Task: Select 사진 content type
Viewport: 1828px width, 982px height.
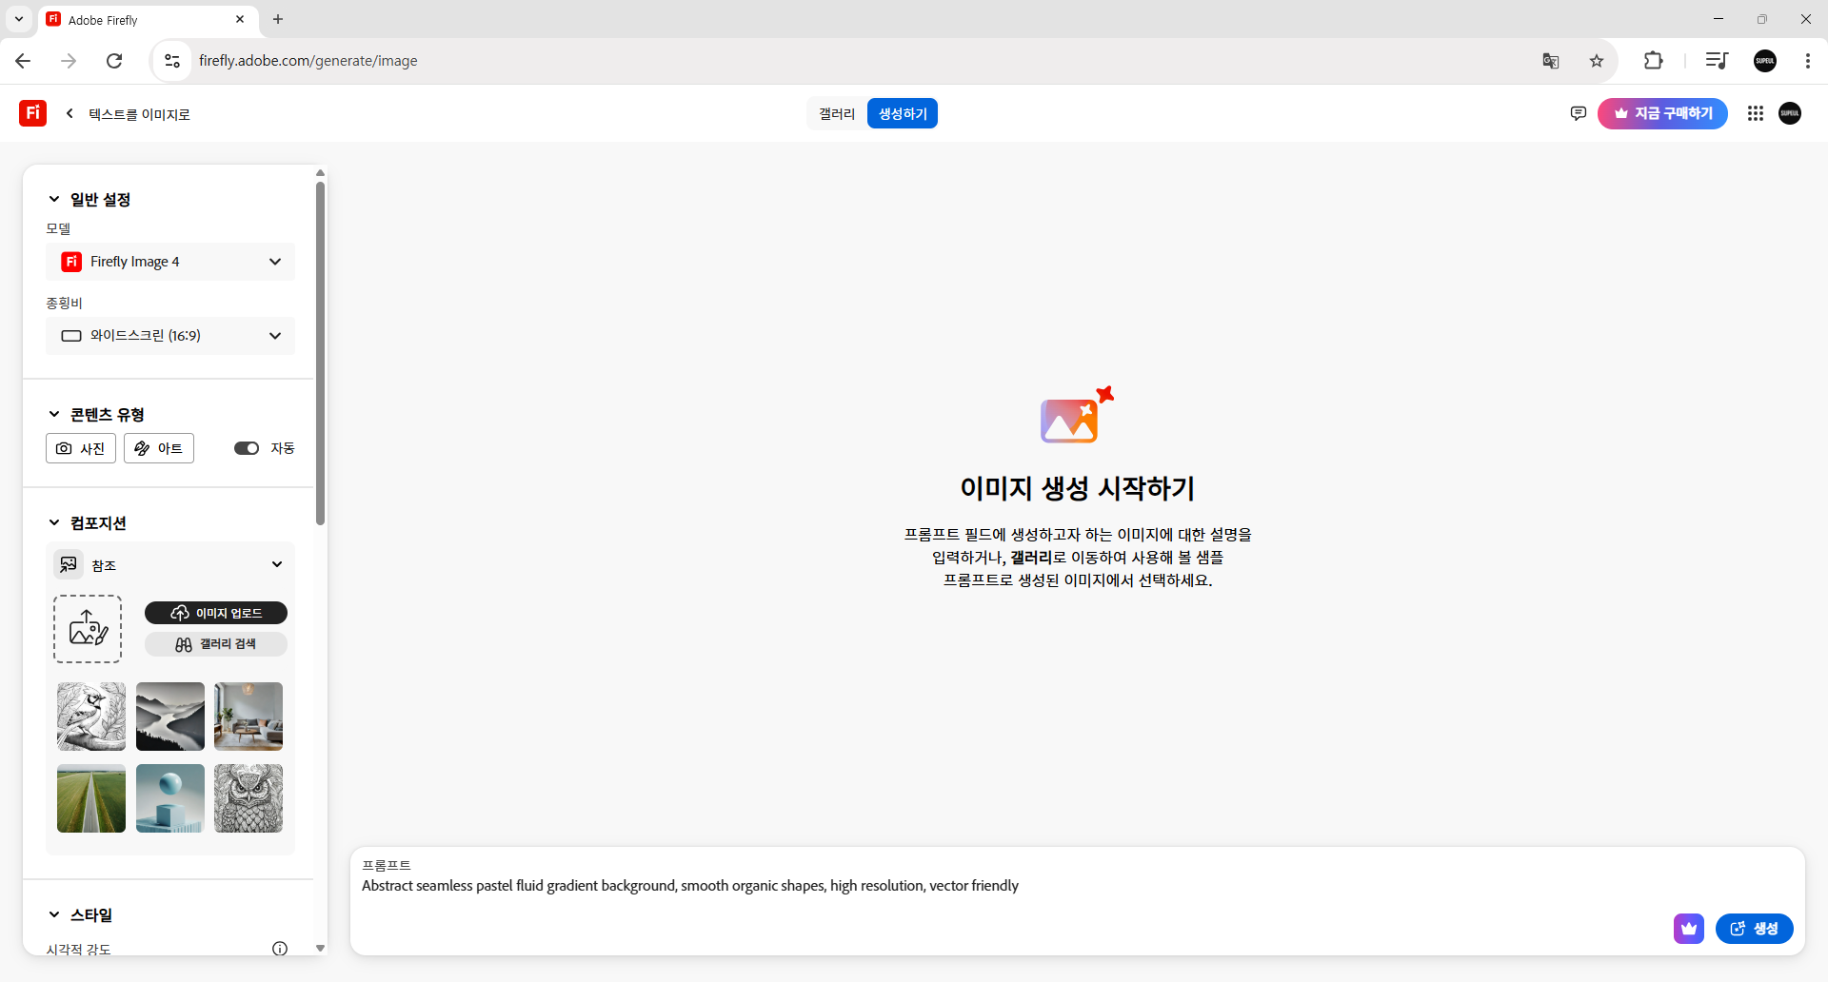Action: [81, 448]
